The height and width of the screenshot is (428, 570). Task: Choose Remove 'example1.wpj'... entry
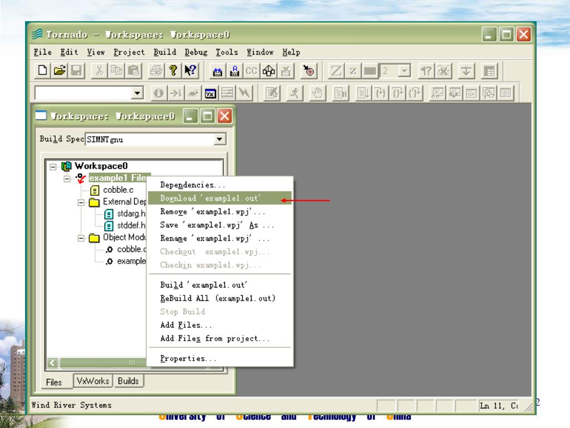(219, 211)
